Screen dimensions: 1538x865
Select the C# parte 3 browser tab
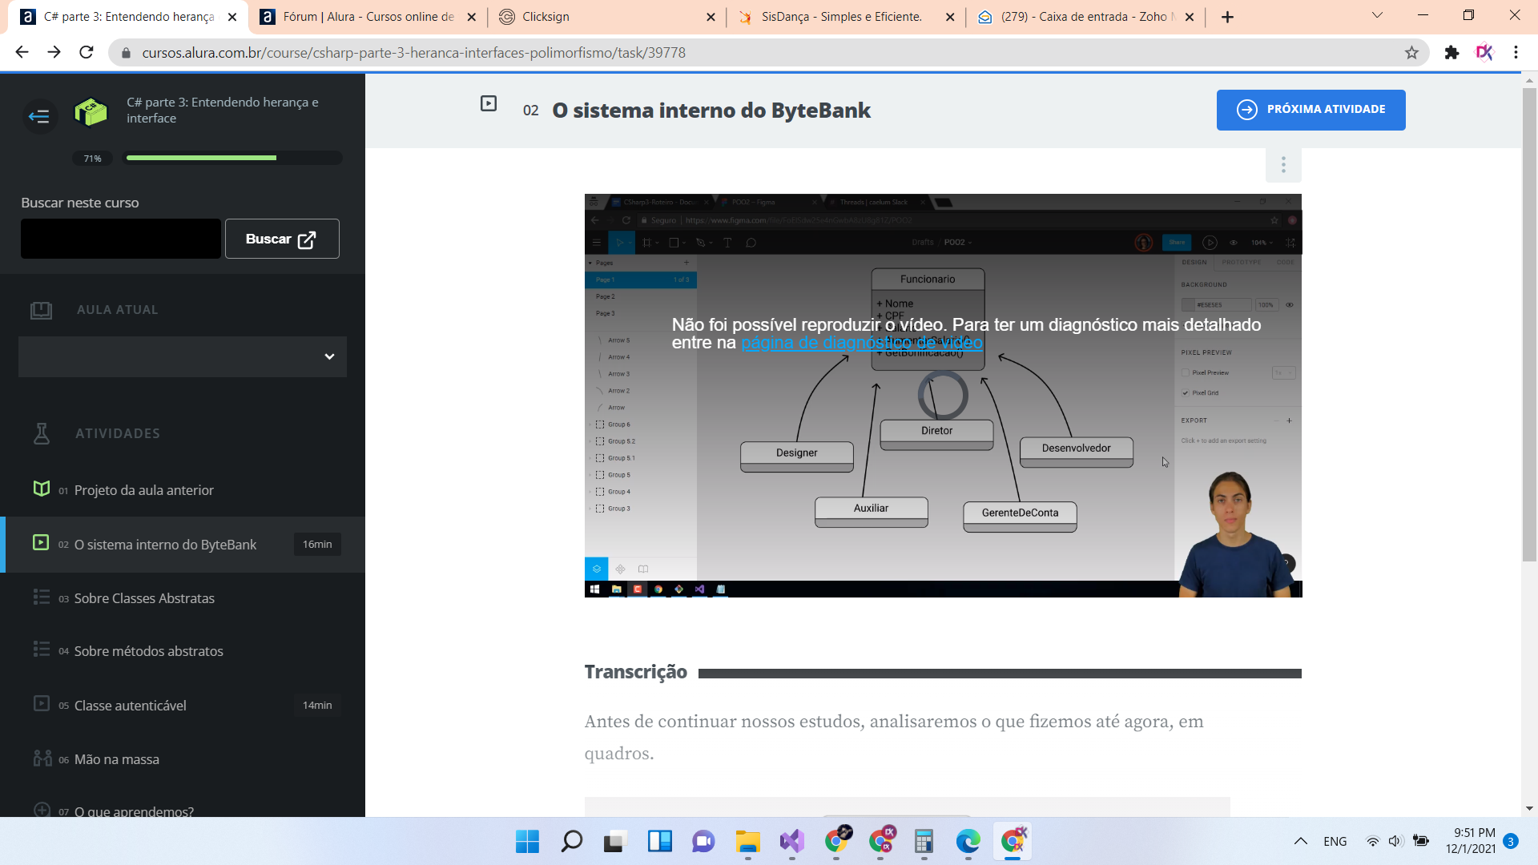(128, 17)
